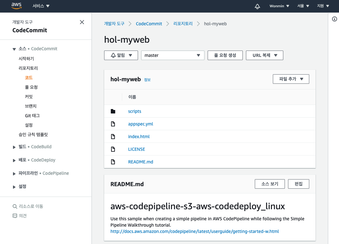
Task: Click the 정보 info link
Action: tap(147, 80)
